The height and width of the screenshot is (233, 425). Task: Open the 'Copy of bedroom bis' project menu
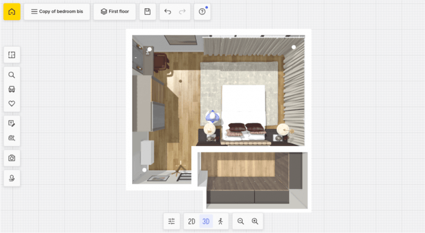tap(57, 12)
